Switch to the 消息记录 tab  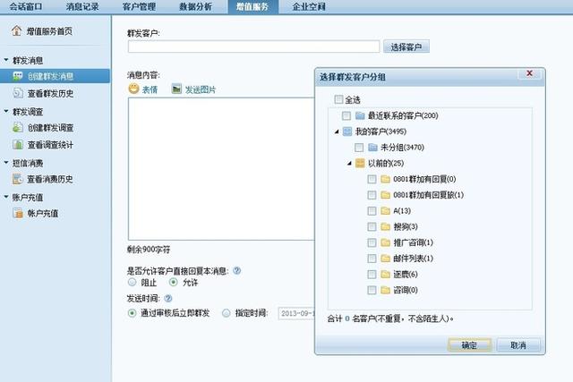click(x=82, y=6)
